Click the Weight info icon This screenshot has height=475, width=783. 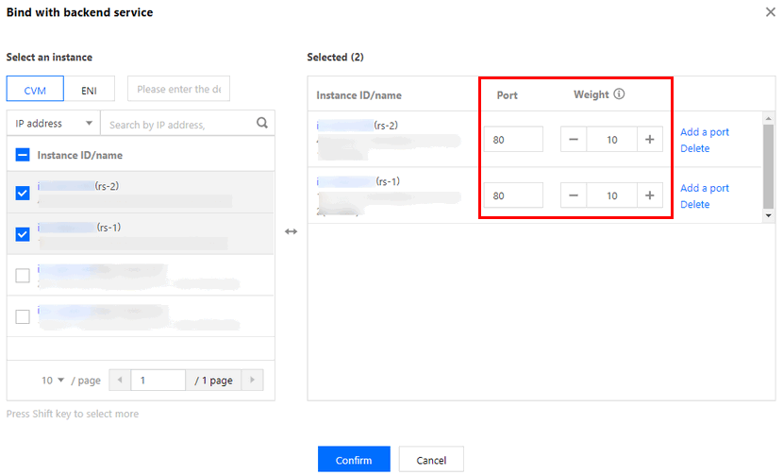click(619, 94)
